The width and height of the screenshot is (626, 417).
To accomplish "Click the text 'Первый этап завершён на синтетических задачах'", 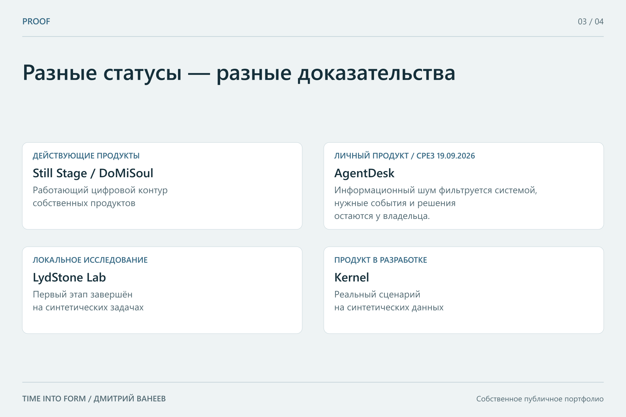I will (x=88, y=301).
